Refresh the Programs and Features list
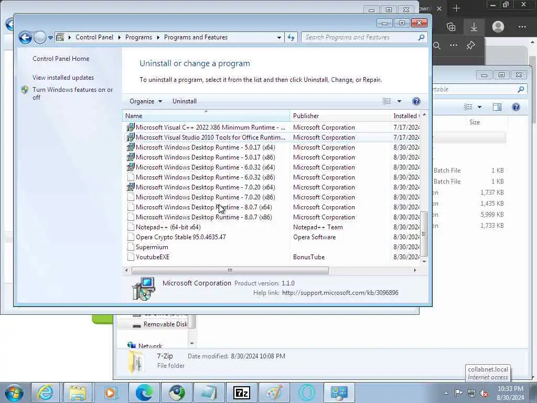 point(291,37)
